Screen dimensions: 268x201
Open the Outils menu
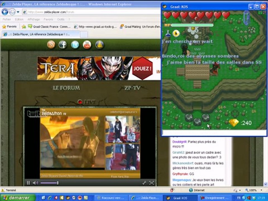point(61,19)
